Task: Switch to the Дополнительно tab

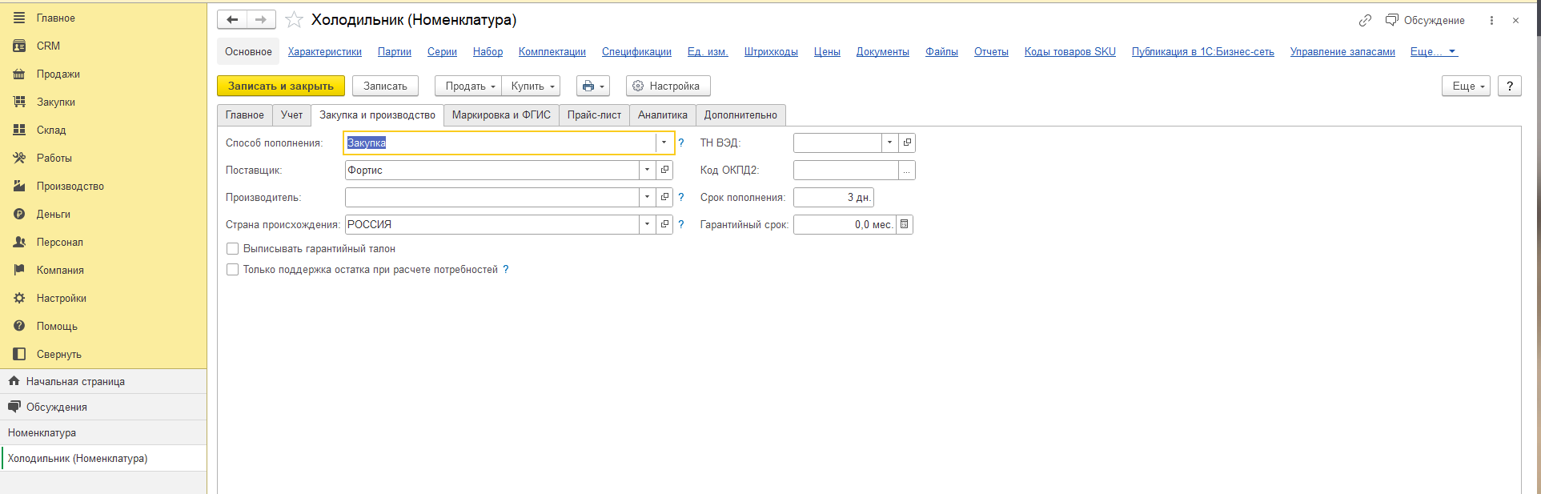Action: click(740, 115)
